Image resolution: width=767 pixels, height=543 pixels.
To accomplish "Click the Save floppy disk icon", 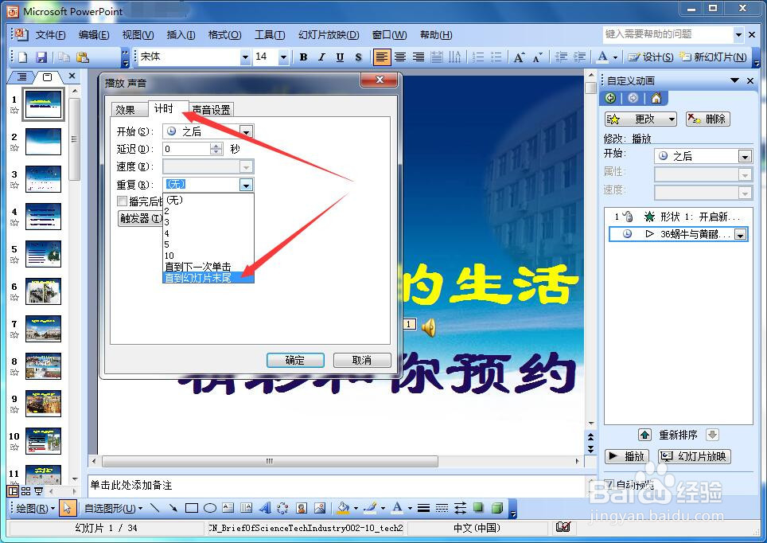I will [x=41, y=57].
